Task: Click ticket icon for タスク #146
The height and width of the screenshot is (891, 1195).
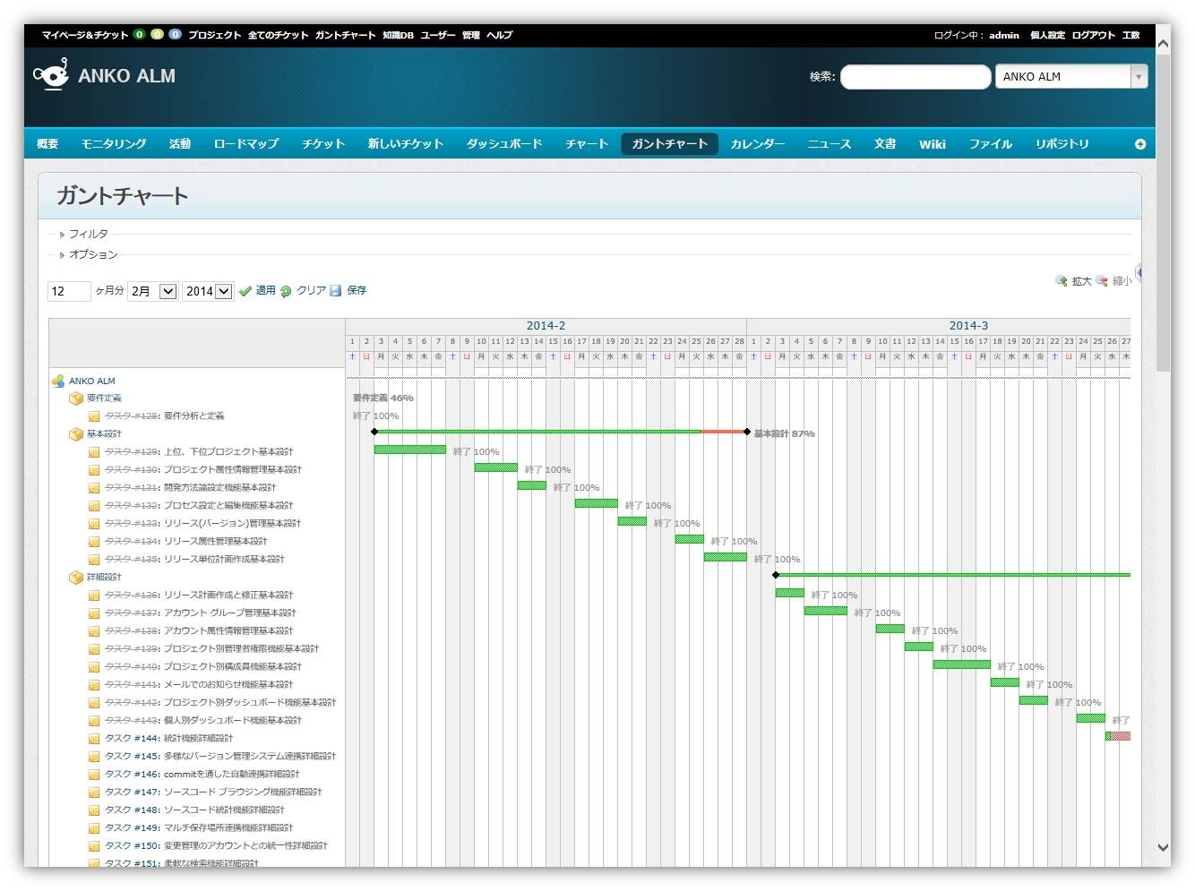Action: click(94, 775)
